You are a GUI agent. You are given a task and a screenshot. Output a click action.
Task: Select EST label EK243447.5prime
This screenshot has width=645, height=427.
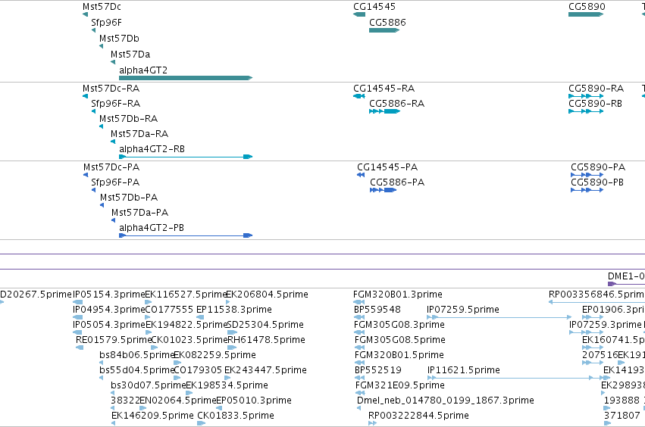click(x=265, y=371)
